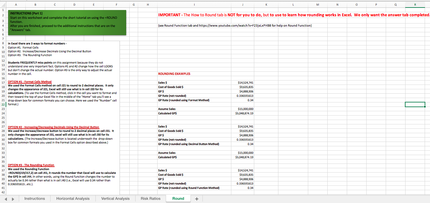Open the Vertical Analysis worksheet tab
Screen dimensions: 430x203
(116, 198)
